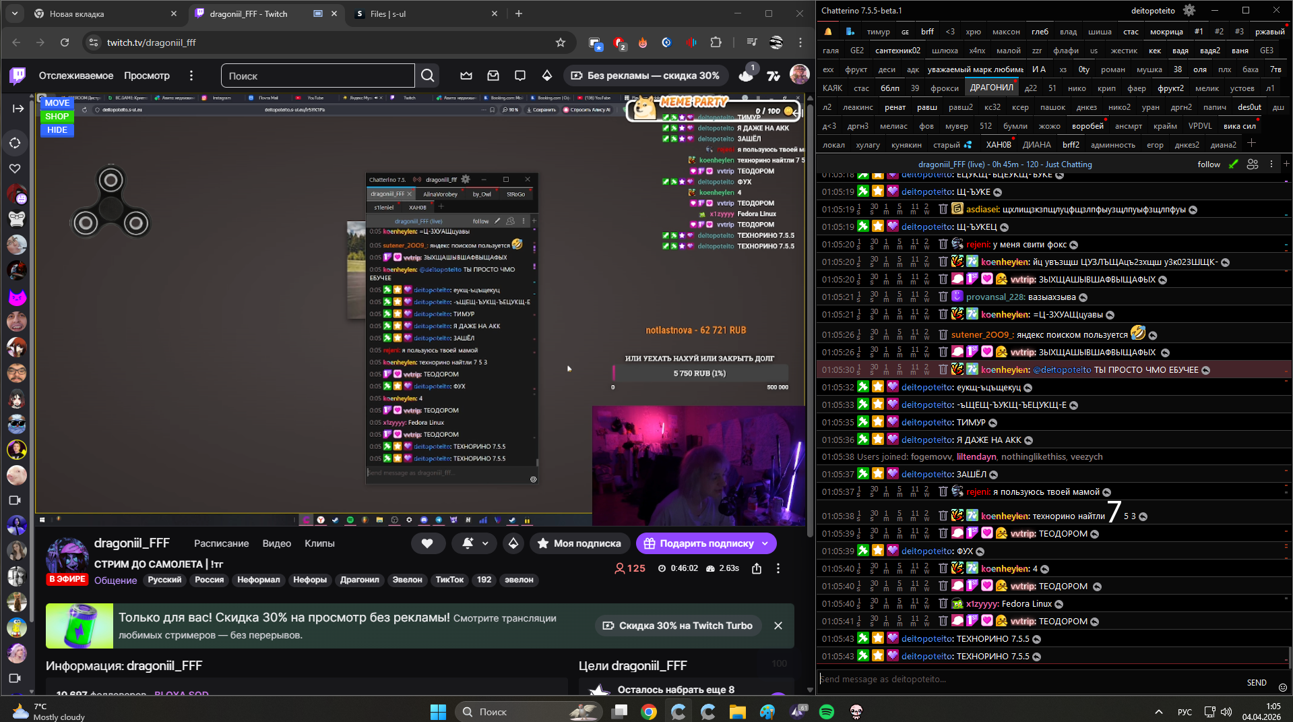
Task: Open Chatterino viewer list icon
Action: click(1253, 164)
